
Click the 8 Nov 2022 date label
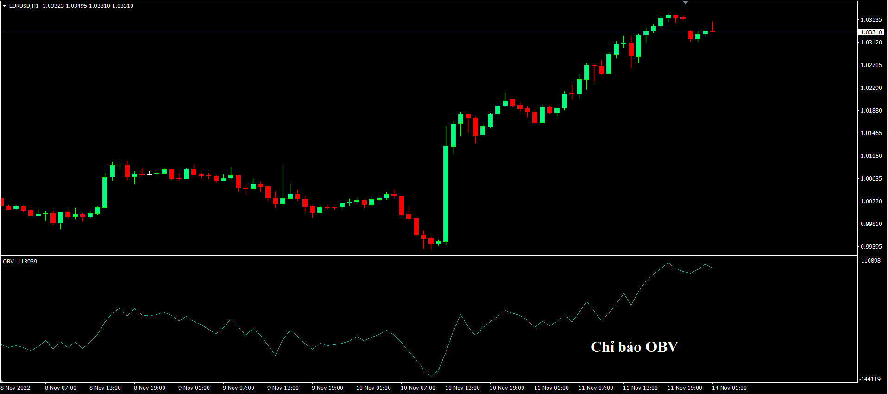[15, 388]
